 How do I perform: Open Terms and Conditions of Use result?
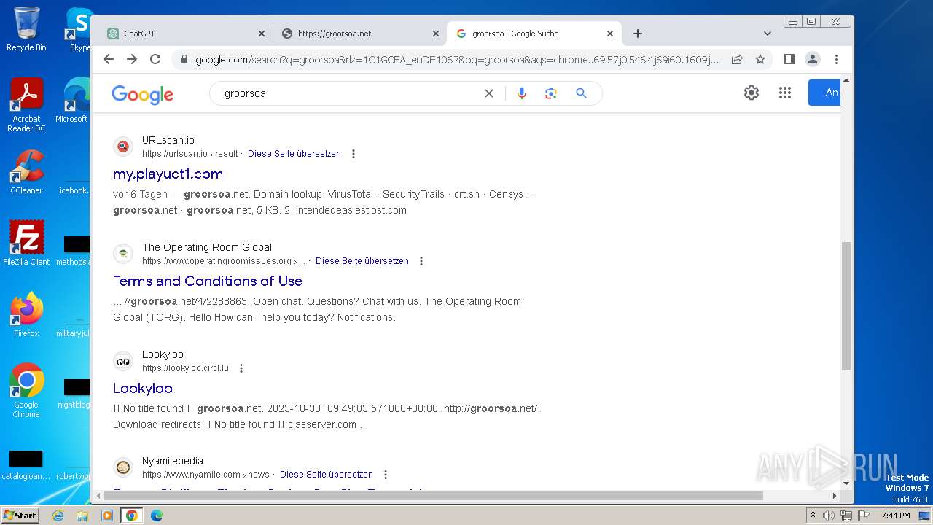(x=208, y=281)
